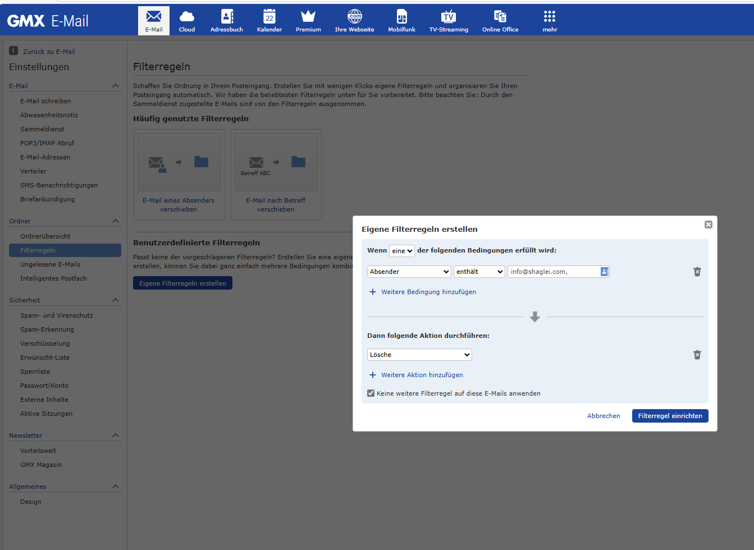Open the 'eine' condition match dropdown

[x=402, y=251]
